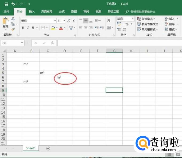Click the Copy icon

pos(13,24)
